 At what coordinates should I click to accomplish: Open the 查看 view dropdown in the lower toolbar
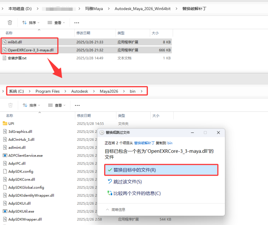57,105
